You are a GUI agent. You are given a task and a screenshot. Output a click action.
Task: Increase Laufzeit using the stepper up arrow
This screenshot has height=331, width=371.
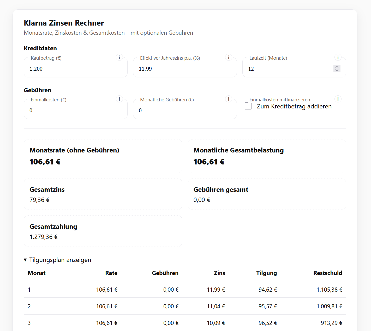point(337,67)
